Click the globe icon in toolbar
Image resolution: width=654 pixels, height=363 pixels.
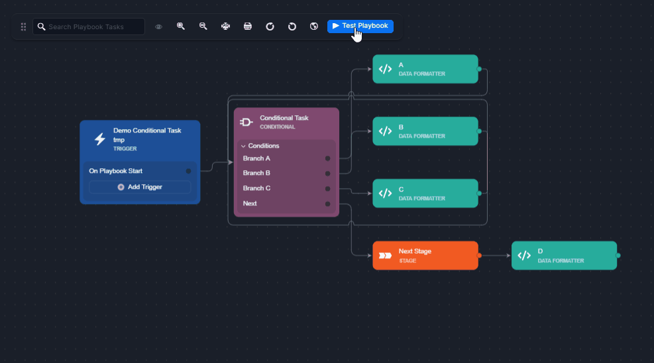[314, 26]
